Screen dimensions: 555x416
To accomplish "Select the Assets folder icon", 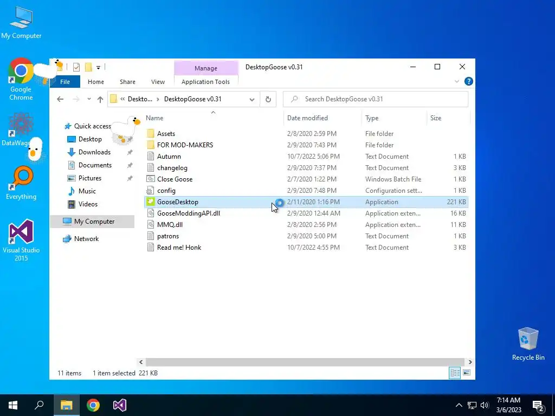I will pos(151,133).
